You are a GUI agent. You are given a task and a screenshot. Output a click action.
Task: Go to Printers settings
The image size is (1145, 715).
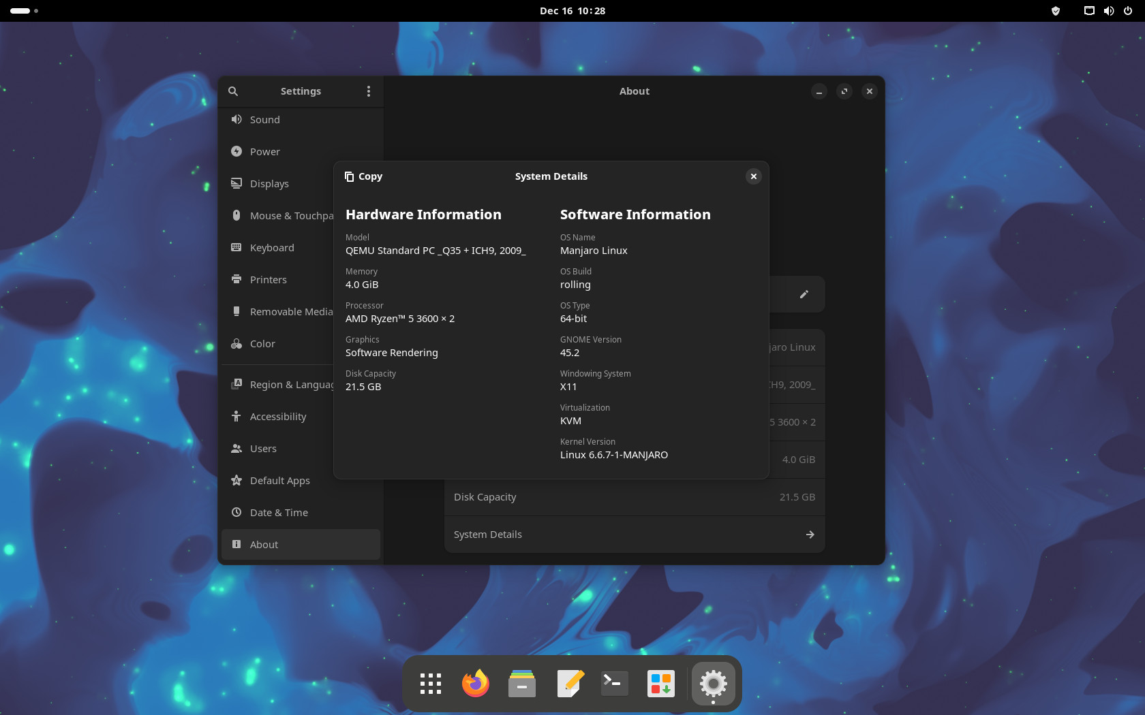tap(278, 280)
